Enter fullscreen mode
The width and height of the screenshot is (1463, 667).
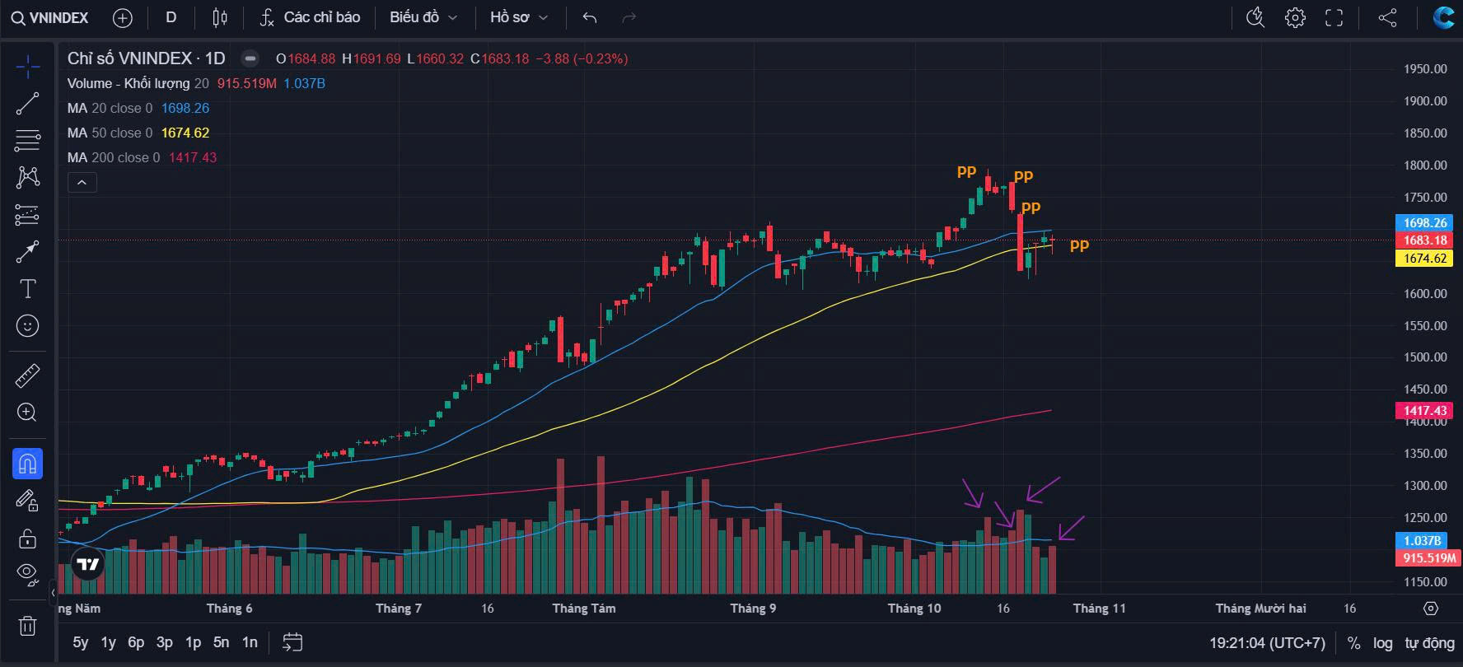coord(1334,17)
